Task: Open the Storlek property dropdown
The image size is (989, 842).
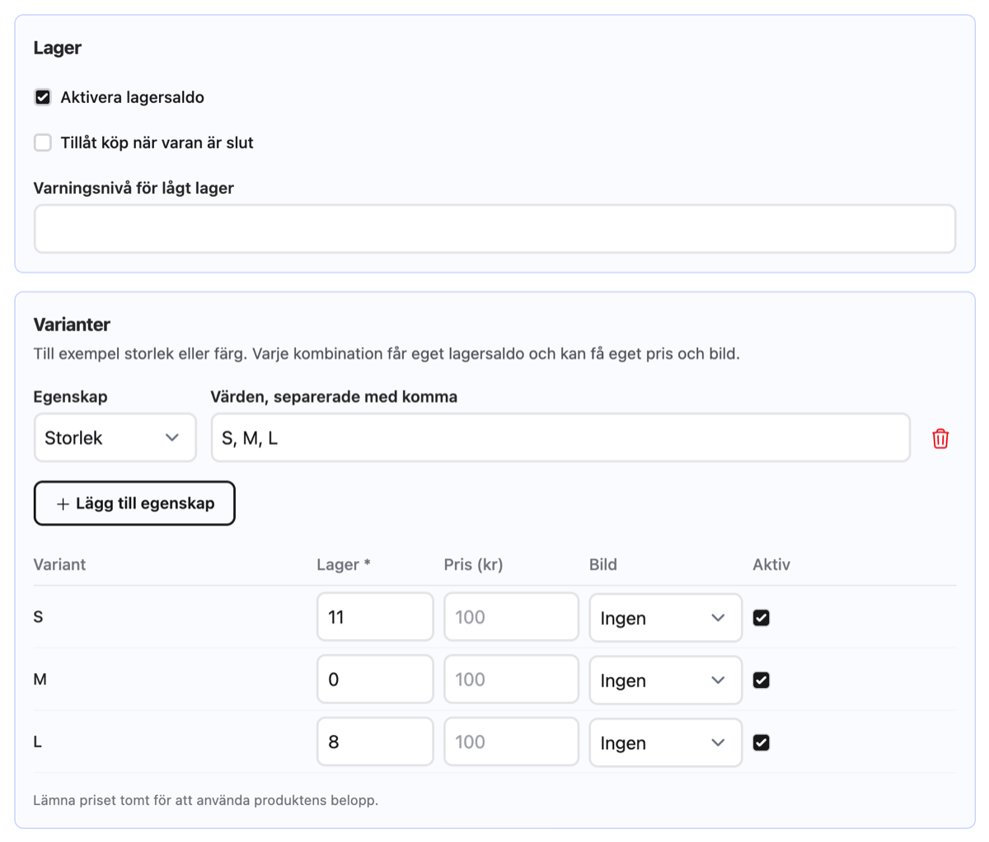Action: coord(115,437)
